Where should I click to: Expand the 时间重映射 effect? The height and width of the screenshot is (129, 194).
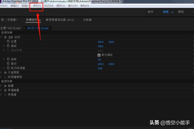pyautogui.click(x=1, y=77)
